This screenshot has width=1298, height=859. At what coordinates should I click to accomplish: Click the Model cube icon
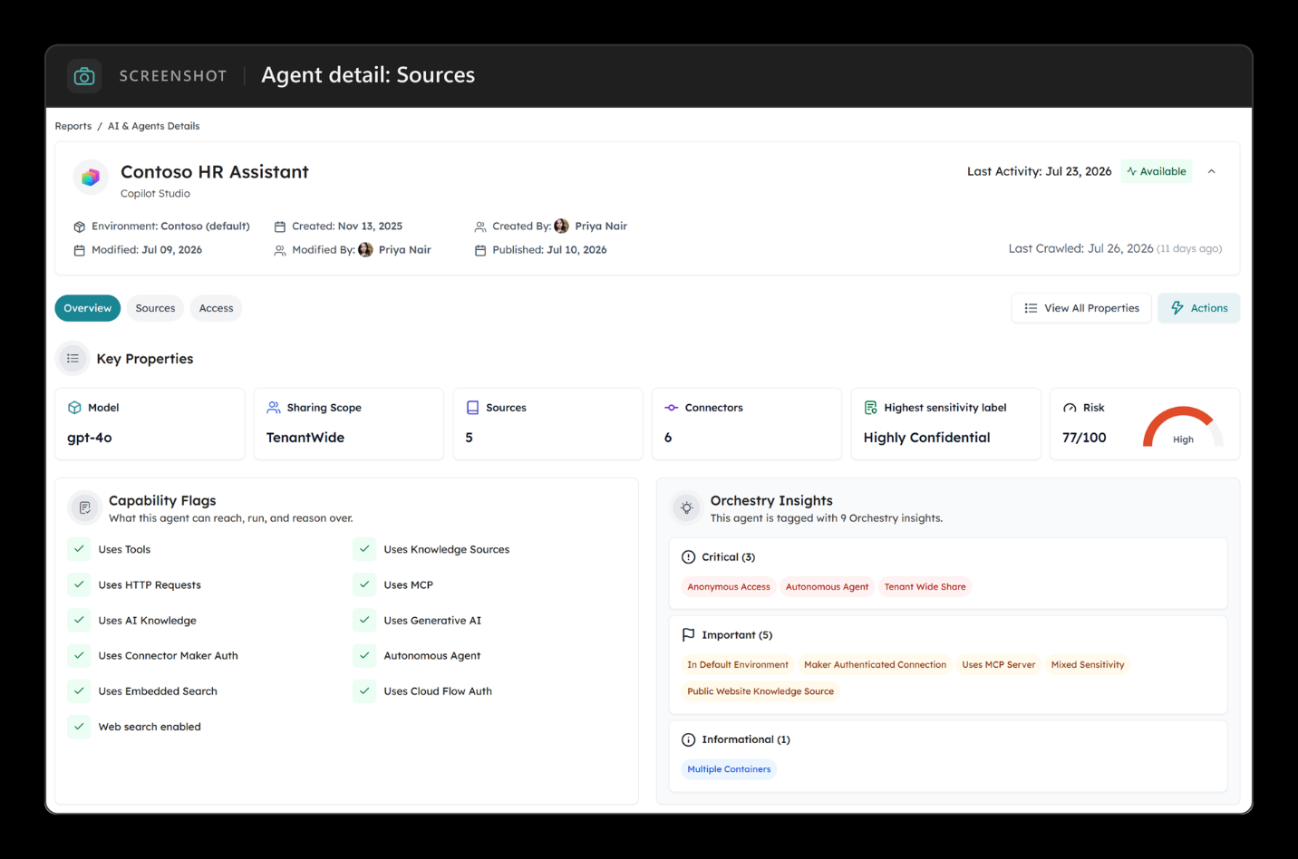click(74, 408)
